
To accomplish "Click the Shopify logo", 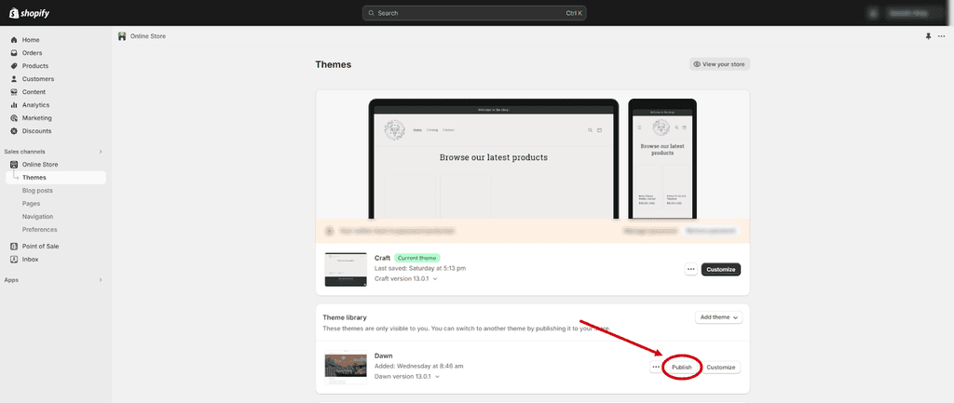I will [x=29, y=13].
